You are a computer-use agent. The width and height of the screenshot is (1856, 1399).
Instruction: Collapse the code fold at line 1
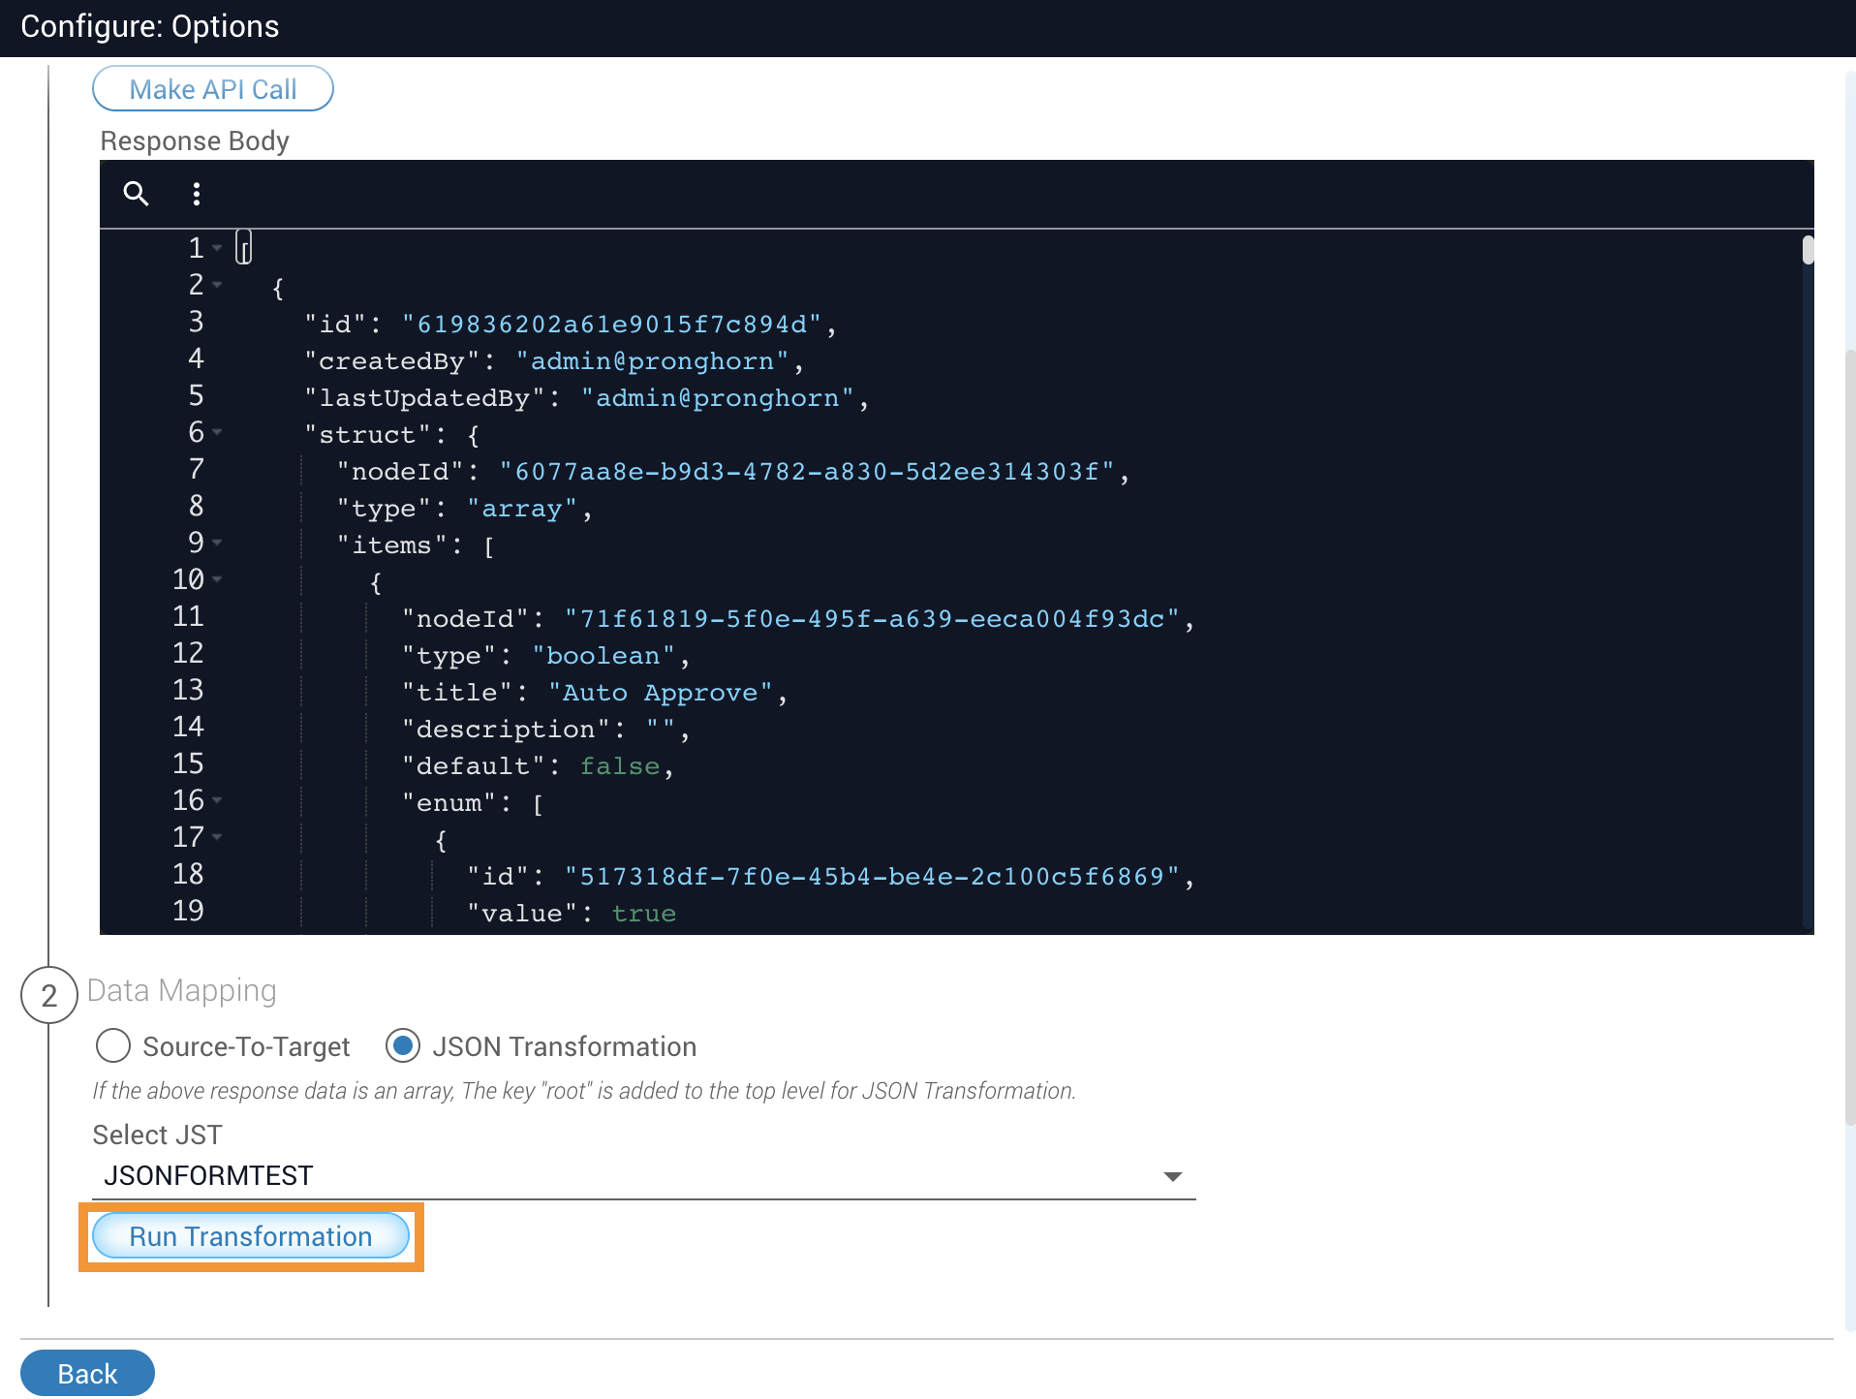coord(218,249)
